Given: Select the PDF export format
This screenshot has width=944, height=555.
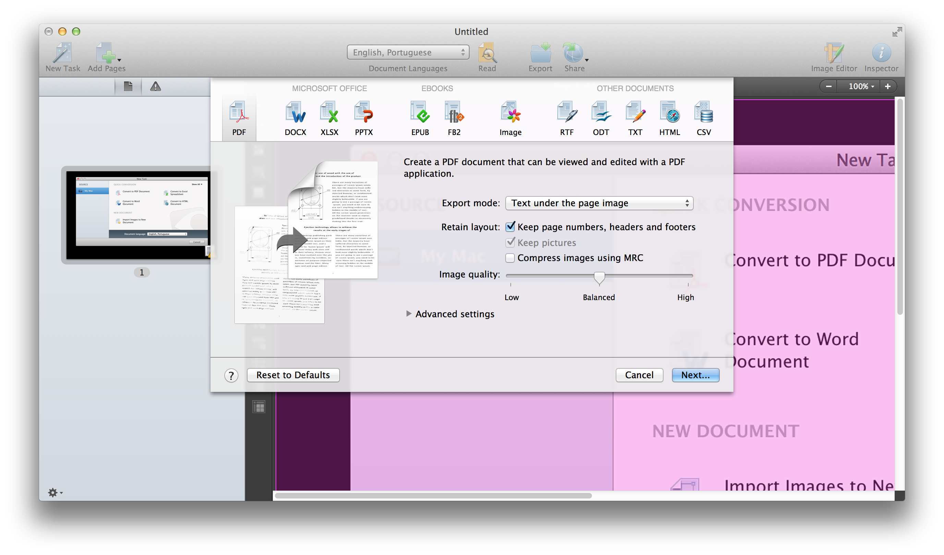Looking at the screenshot, I should click(239, 118).
